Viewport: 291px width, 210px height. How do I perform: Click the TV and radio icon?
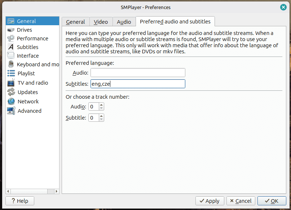(11, 83)
